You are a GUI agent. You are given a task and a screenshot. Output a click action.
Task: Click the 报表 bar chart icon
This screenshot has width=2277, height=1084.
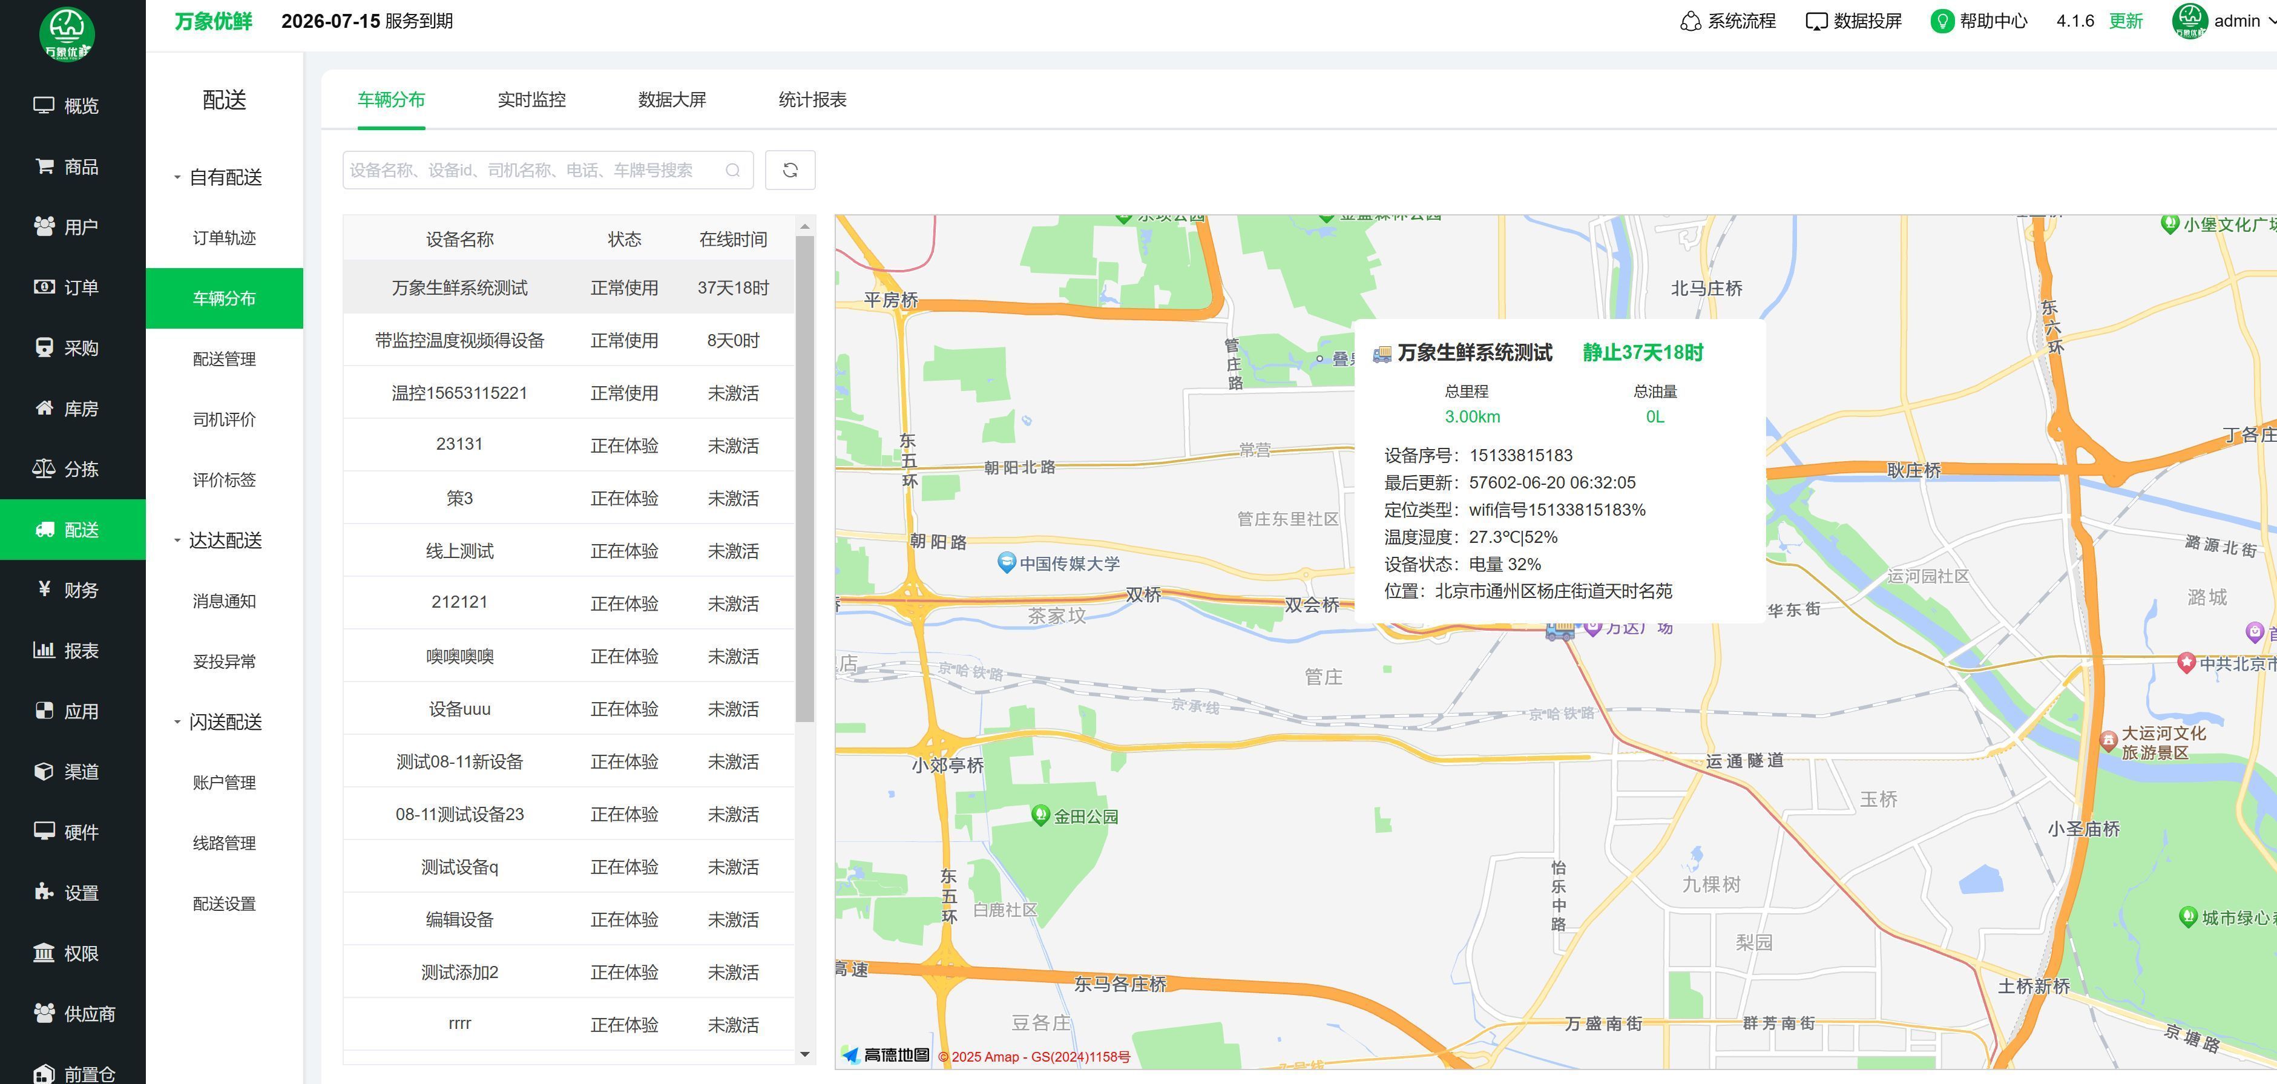pyautogui.click(x=44, y=651)
